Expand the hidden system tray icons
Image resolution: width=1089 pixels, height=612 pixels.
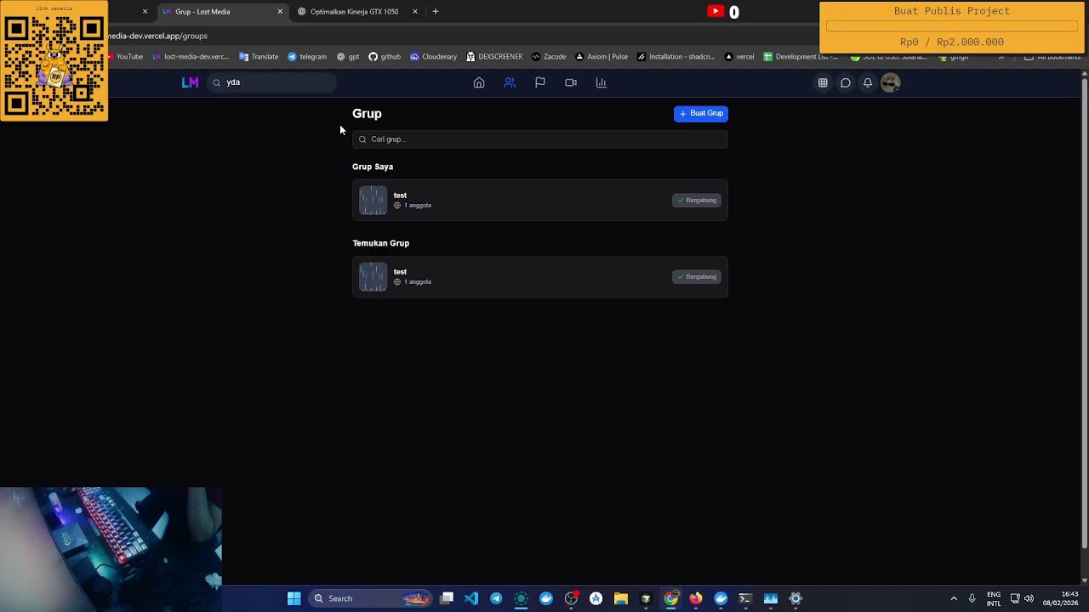click(x=954, y=598)
